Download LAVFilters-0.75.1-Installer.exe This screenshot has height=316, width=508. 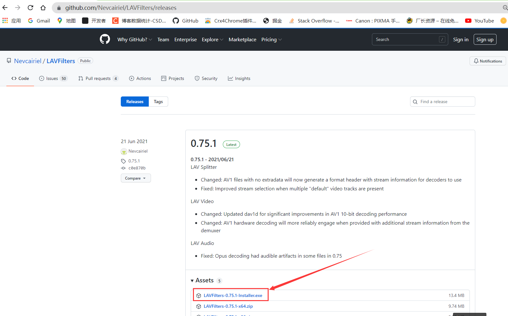tap(233, 295)
